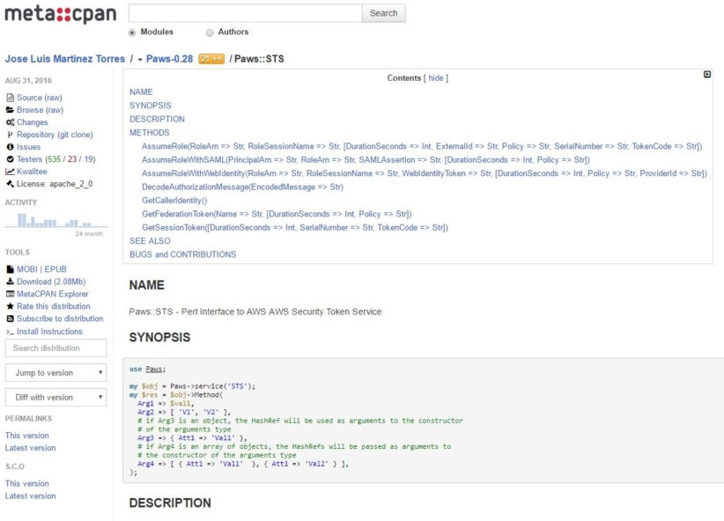Open the GetFederationToken method link
The image size is (724, 521).
(277, 214)
